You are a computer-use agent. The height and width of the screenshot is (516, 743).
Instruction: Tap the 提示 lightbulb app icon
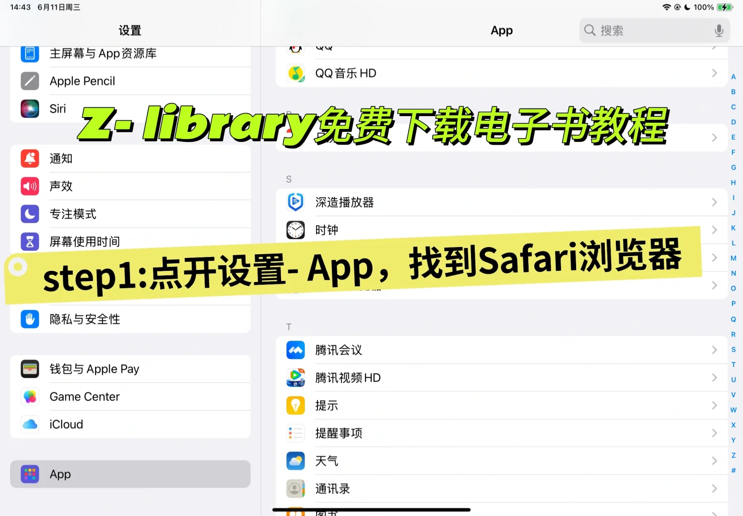295,406
